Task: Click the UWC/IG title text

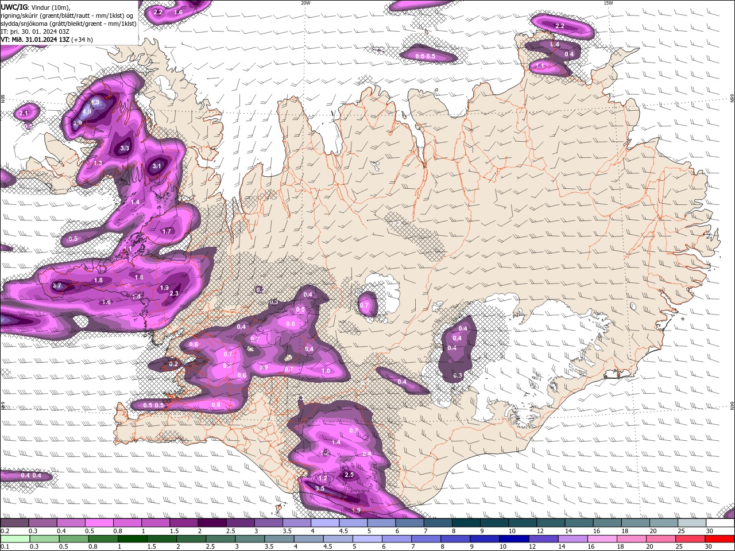Action: tap(14, 7)
